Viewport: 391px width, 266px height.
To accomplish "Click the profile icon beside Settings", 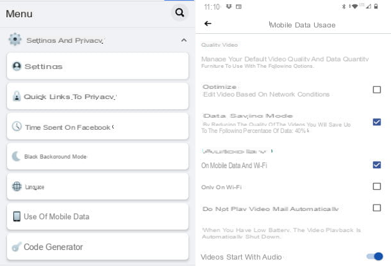I will pyautogui.click(x=17, y=66).
